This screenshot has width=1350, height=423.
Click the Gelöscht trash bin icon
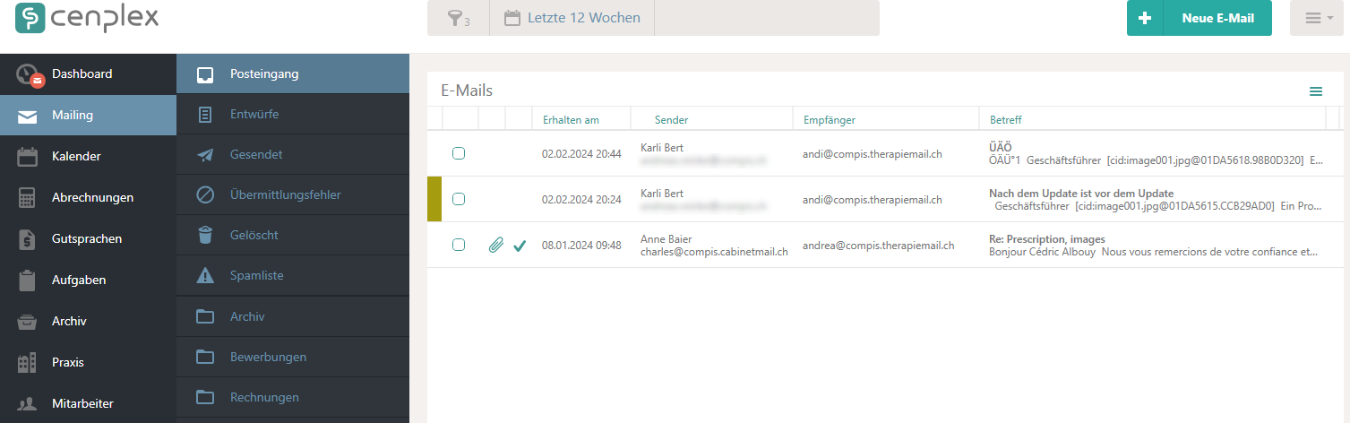pos(205,235)
